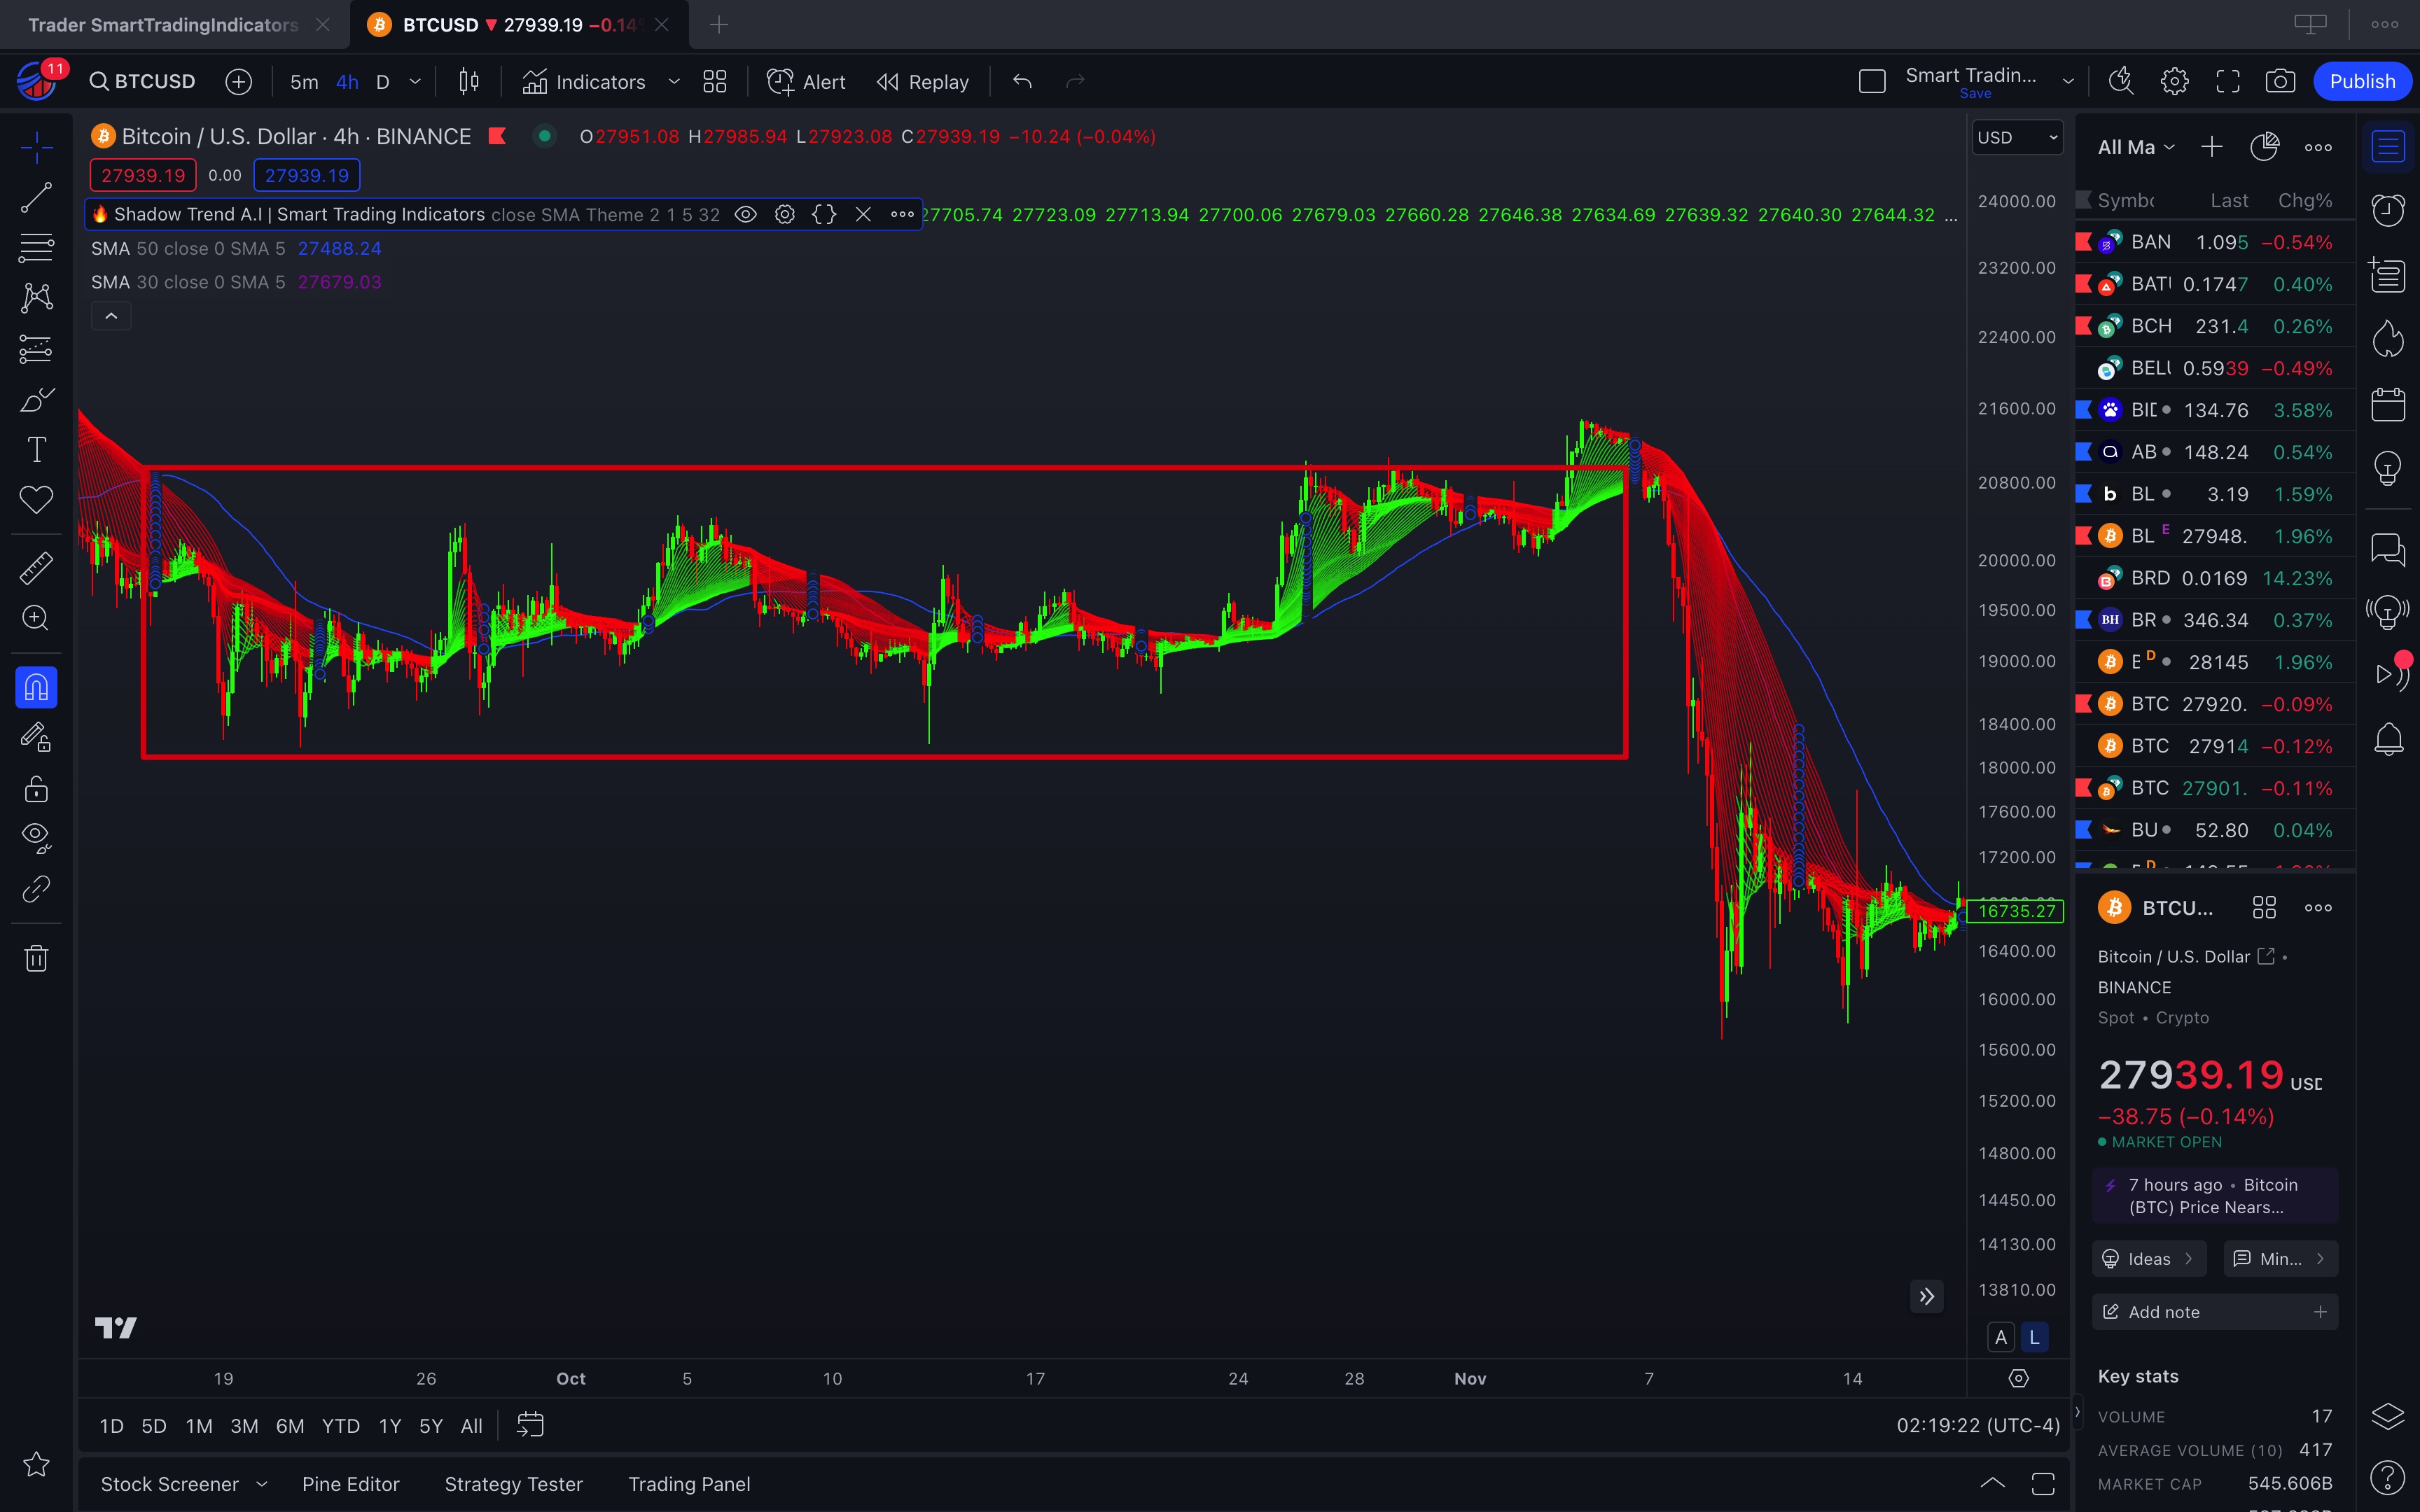Open the Pine Editor tab
Viewport: 2420px width, 1512px height.
[x=350, y=1484]
